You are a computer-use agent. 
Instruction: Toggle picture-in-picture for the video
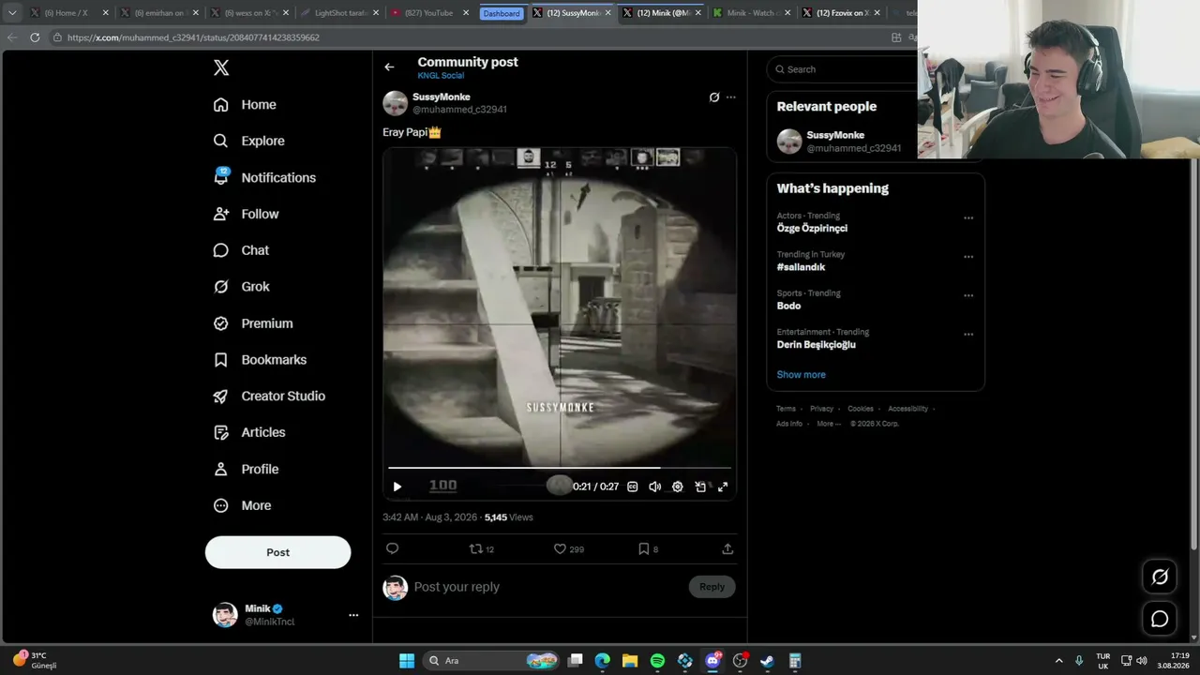tap(700, 487)
